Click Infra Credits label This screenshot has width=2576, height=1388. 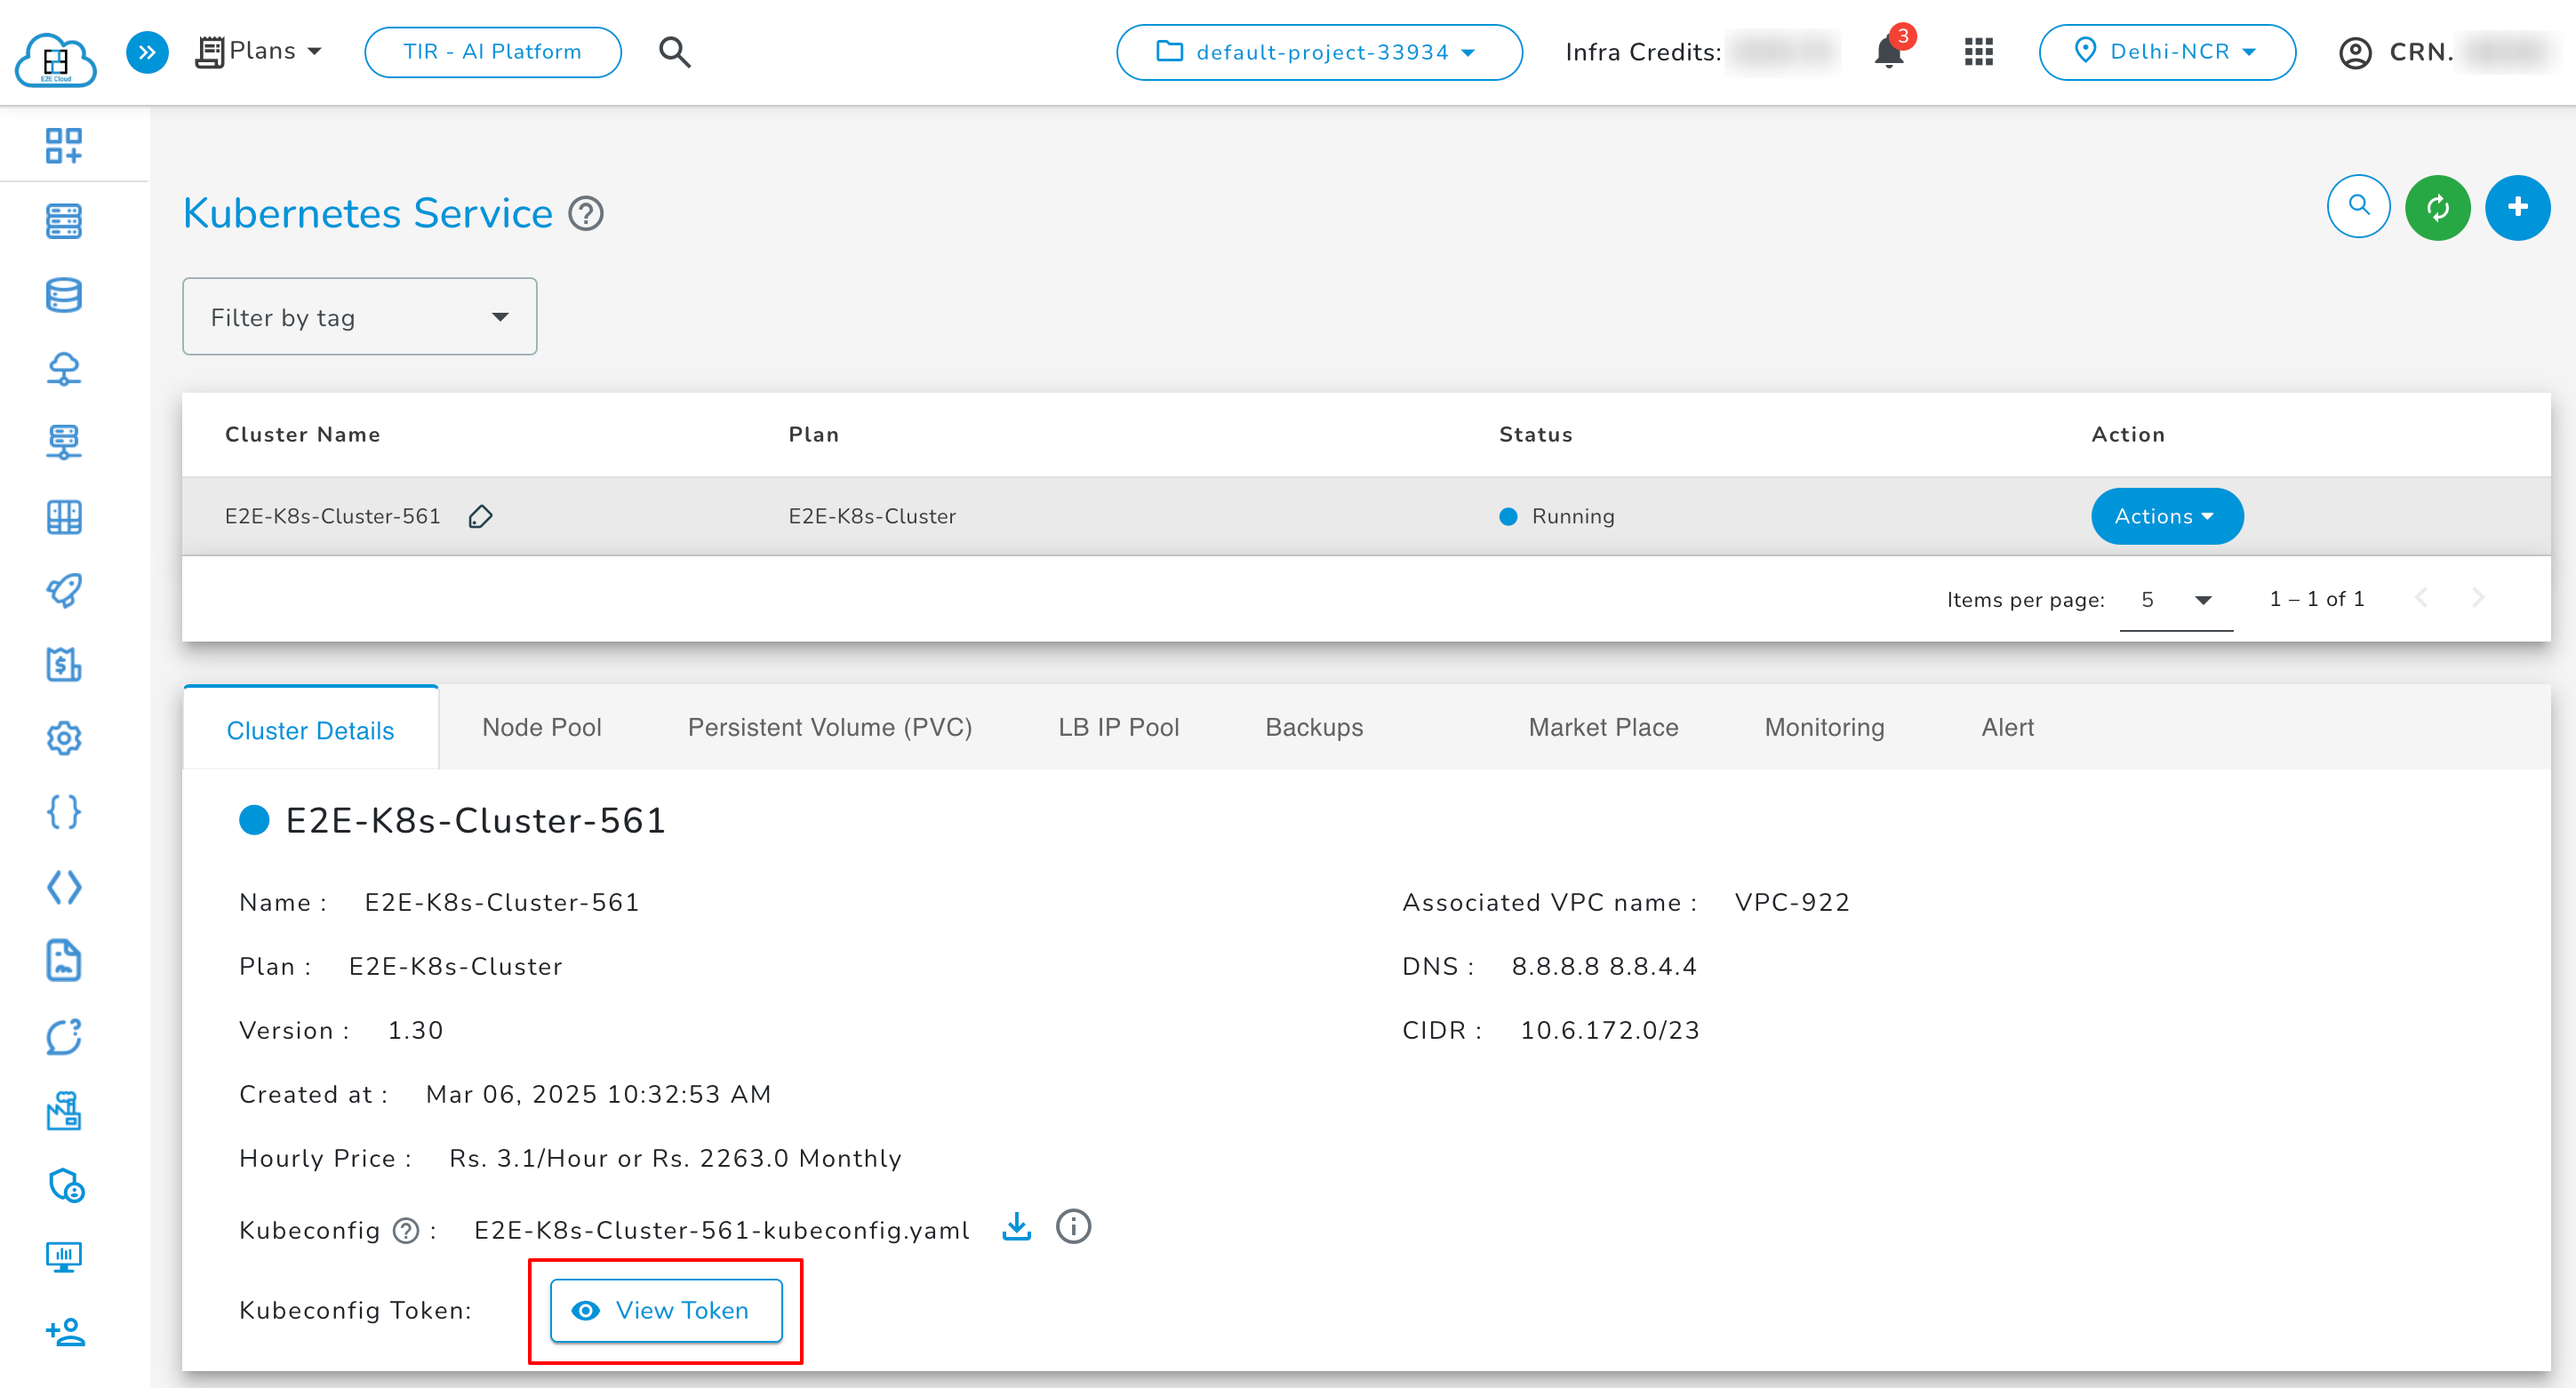coord(1643,52)
